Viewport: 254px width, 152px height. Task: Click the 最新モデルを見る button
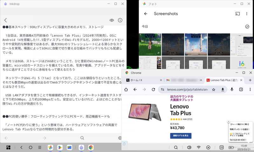coord(181,136)
